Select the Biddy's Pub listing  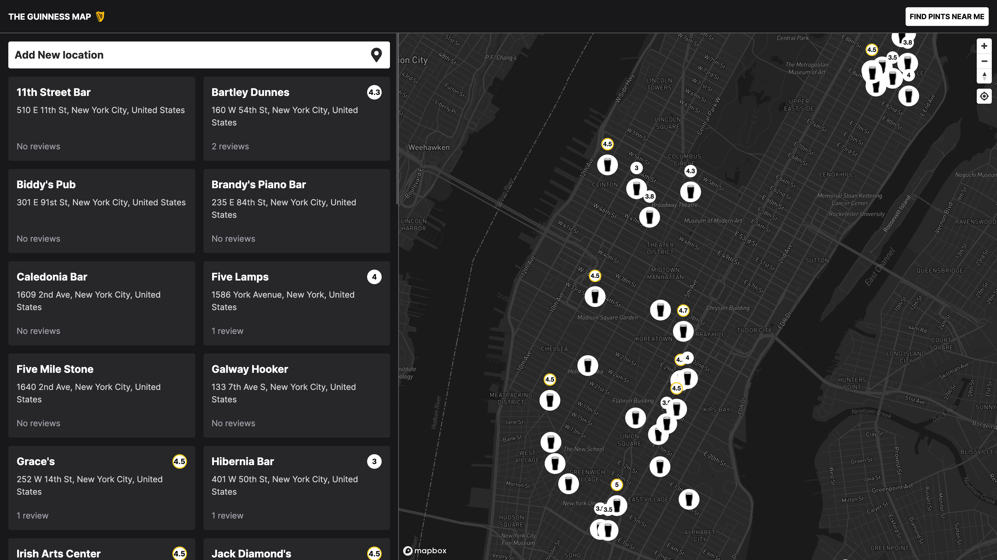pos(102,211)
